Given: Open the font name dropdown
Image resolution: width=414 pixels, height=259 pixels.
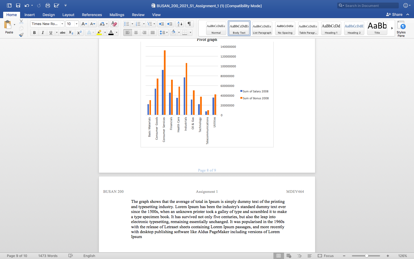Looking at the screenshot, I should (62, 24).
